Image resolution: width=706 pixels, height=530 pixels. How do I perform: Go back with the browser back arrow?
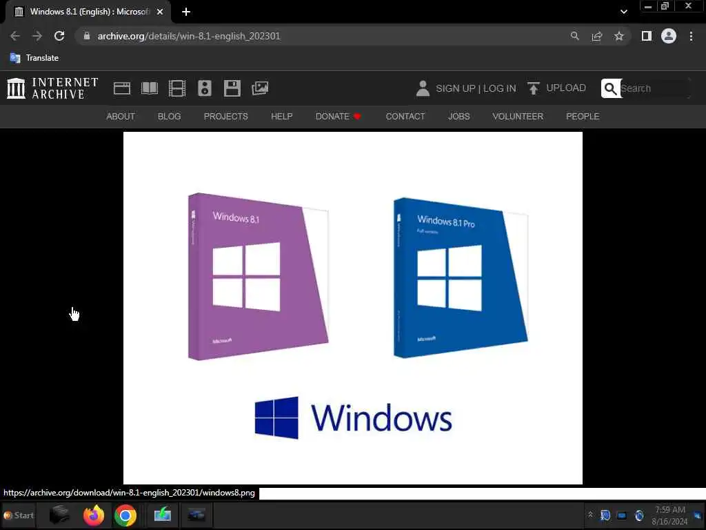(15, 36)
